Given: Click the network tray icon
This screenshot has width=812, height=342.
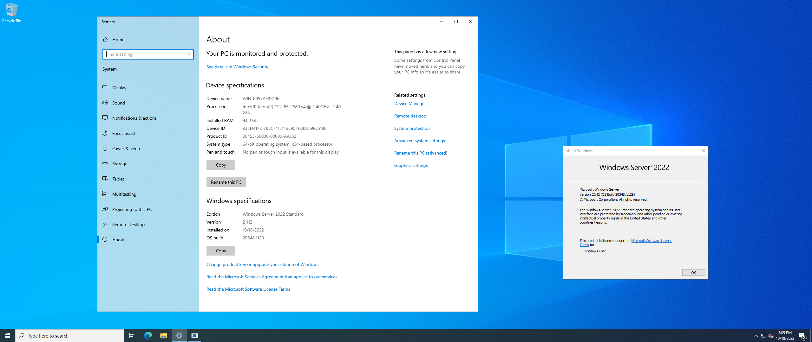Looking at the screenshot, I should pos(763,336).
